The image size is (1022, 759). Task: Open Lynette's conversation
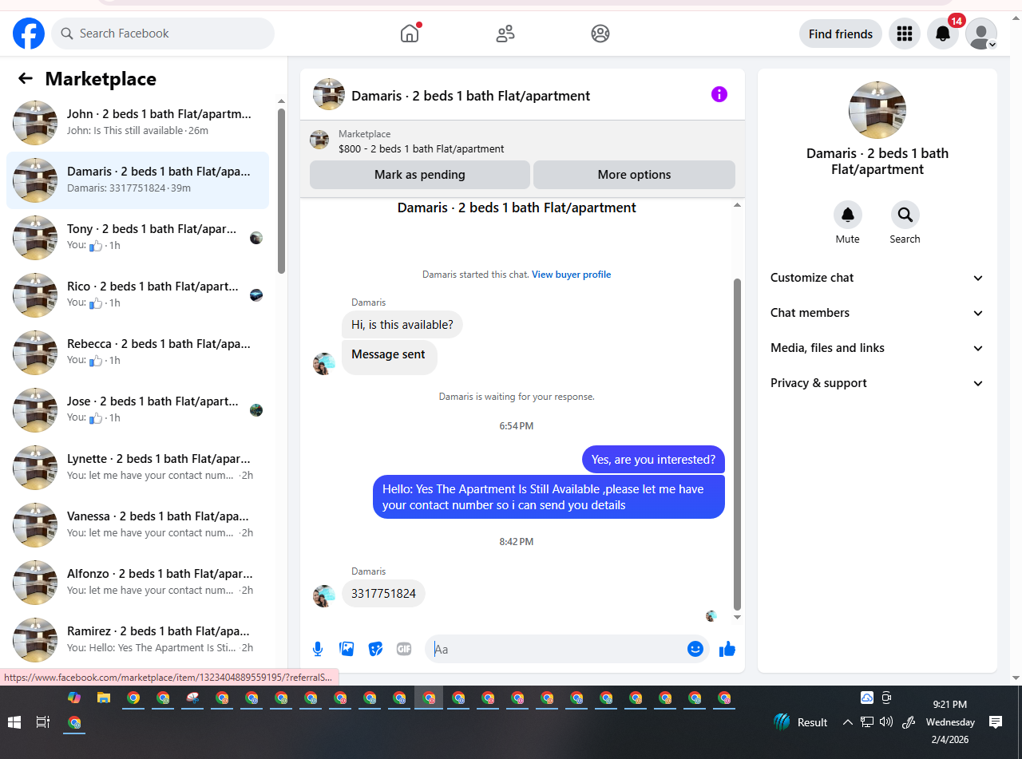pos(137,468)
